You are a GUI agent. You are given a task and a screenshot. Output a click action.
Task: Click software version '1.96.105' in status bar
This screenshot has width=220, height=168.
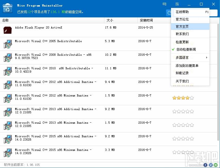click(x=33, y=165)
